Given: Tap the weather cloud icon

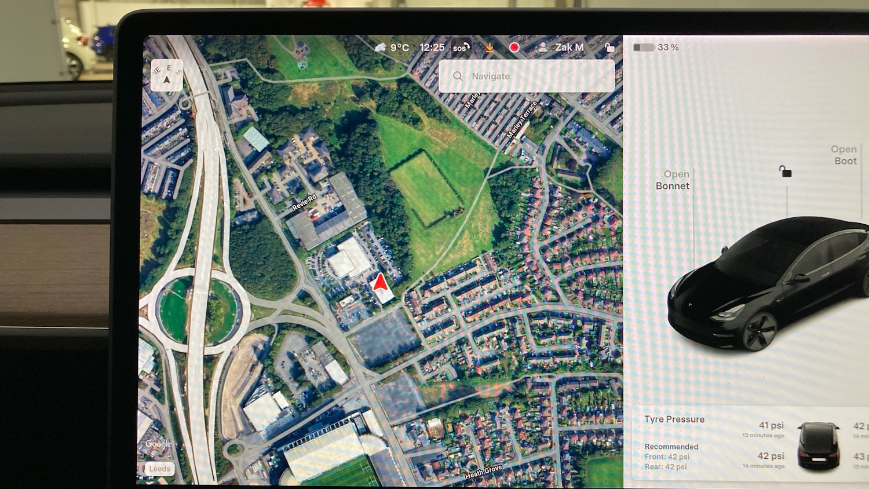Looking at the screenshot, I should [x=381, y=48].
